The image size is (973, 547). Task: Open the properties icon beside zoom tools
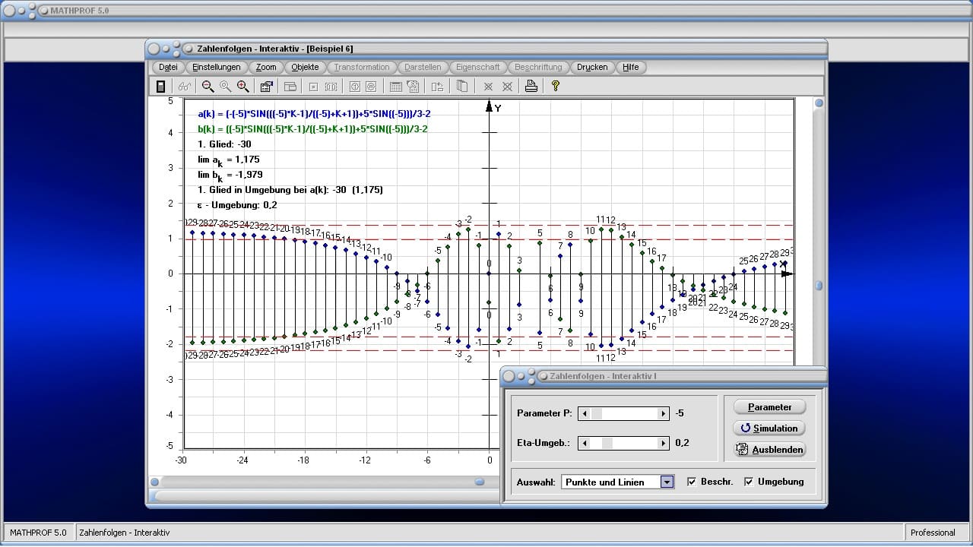pyautogui.click(x=266, y=87)
